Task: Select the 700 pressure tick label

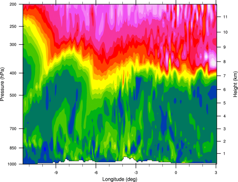Action: [x=13, y=129]
